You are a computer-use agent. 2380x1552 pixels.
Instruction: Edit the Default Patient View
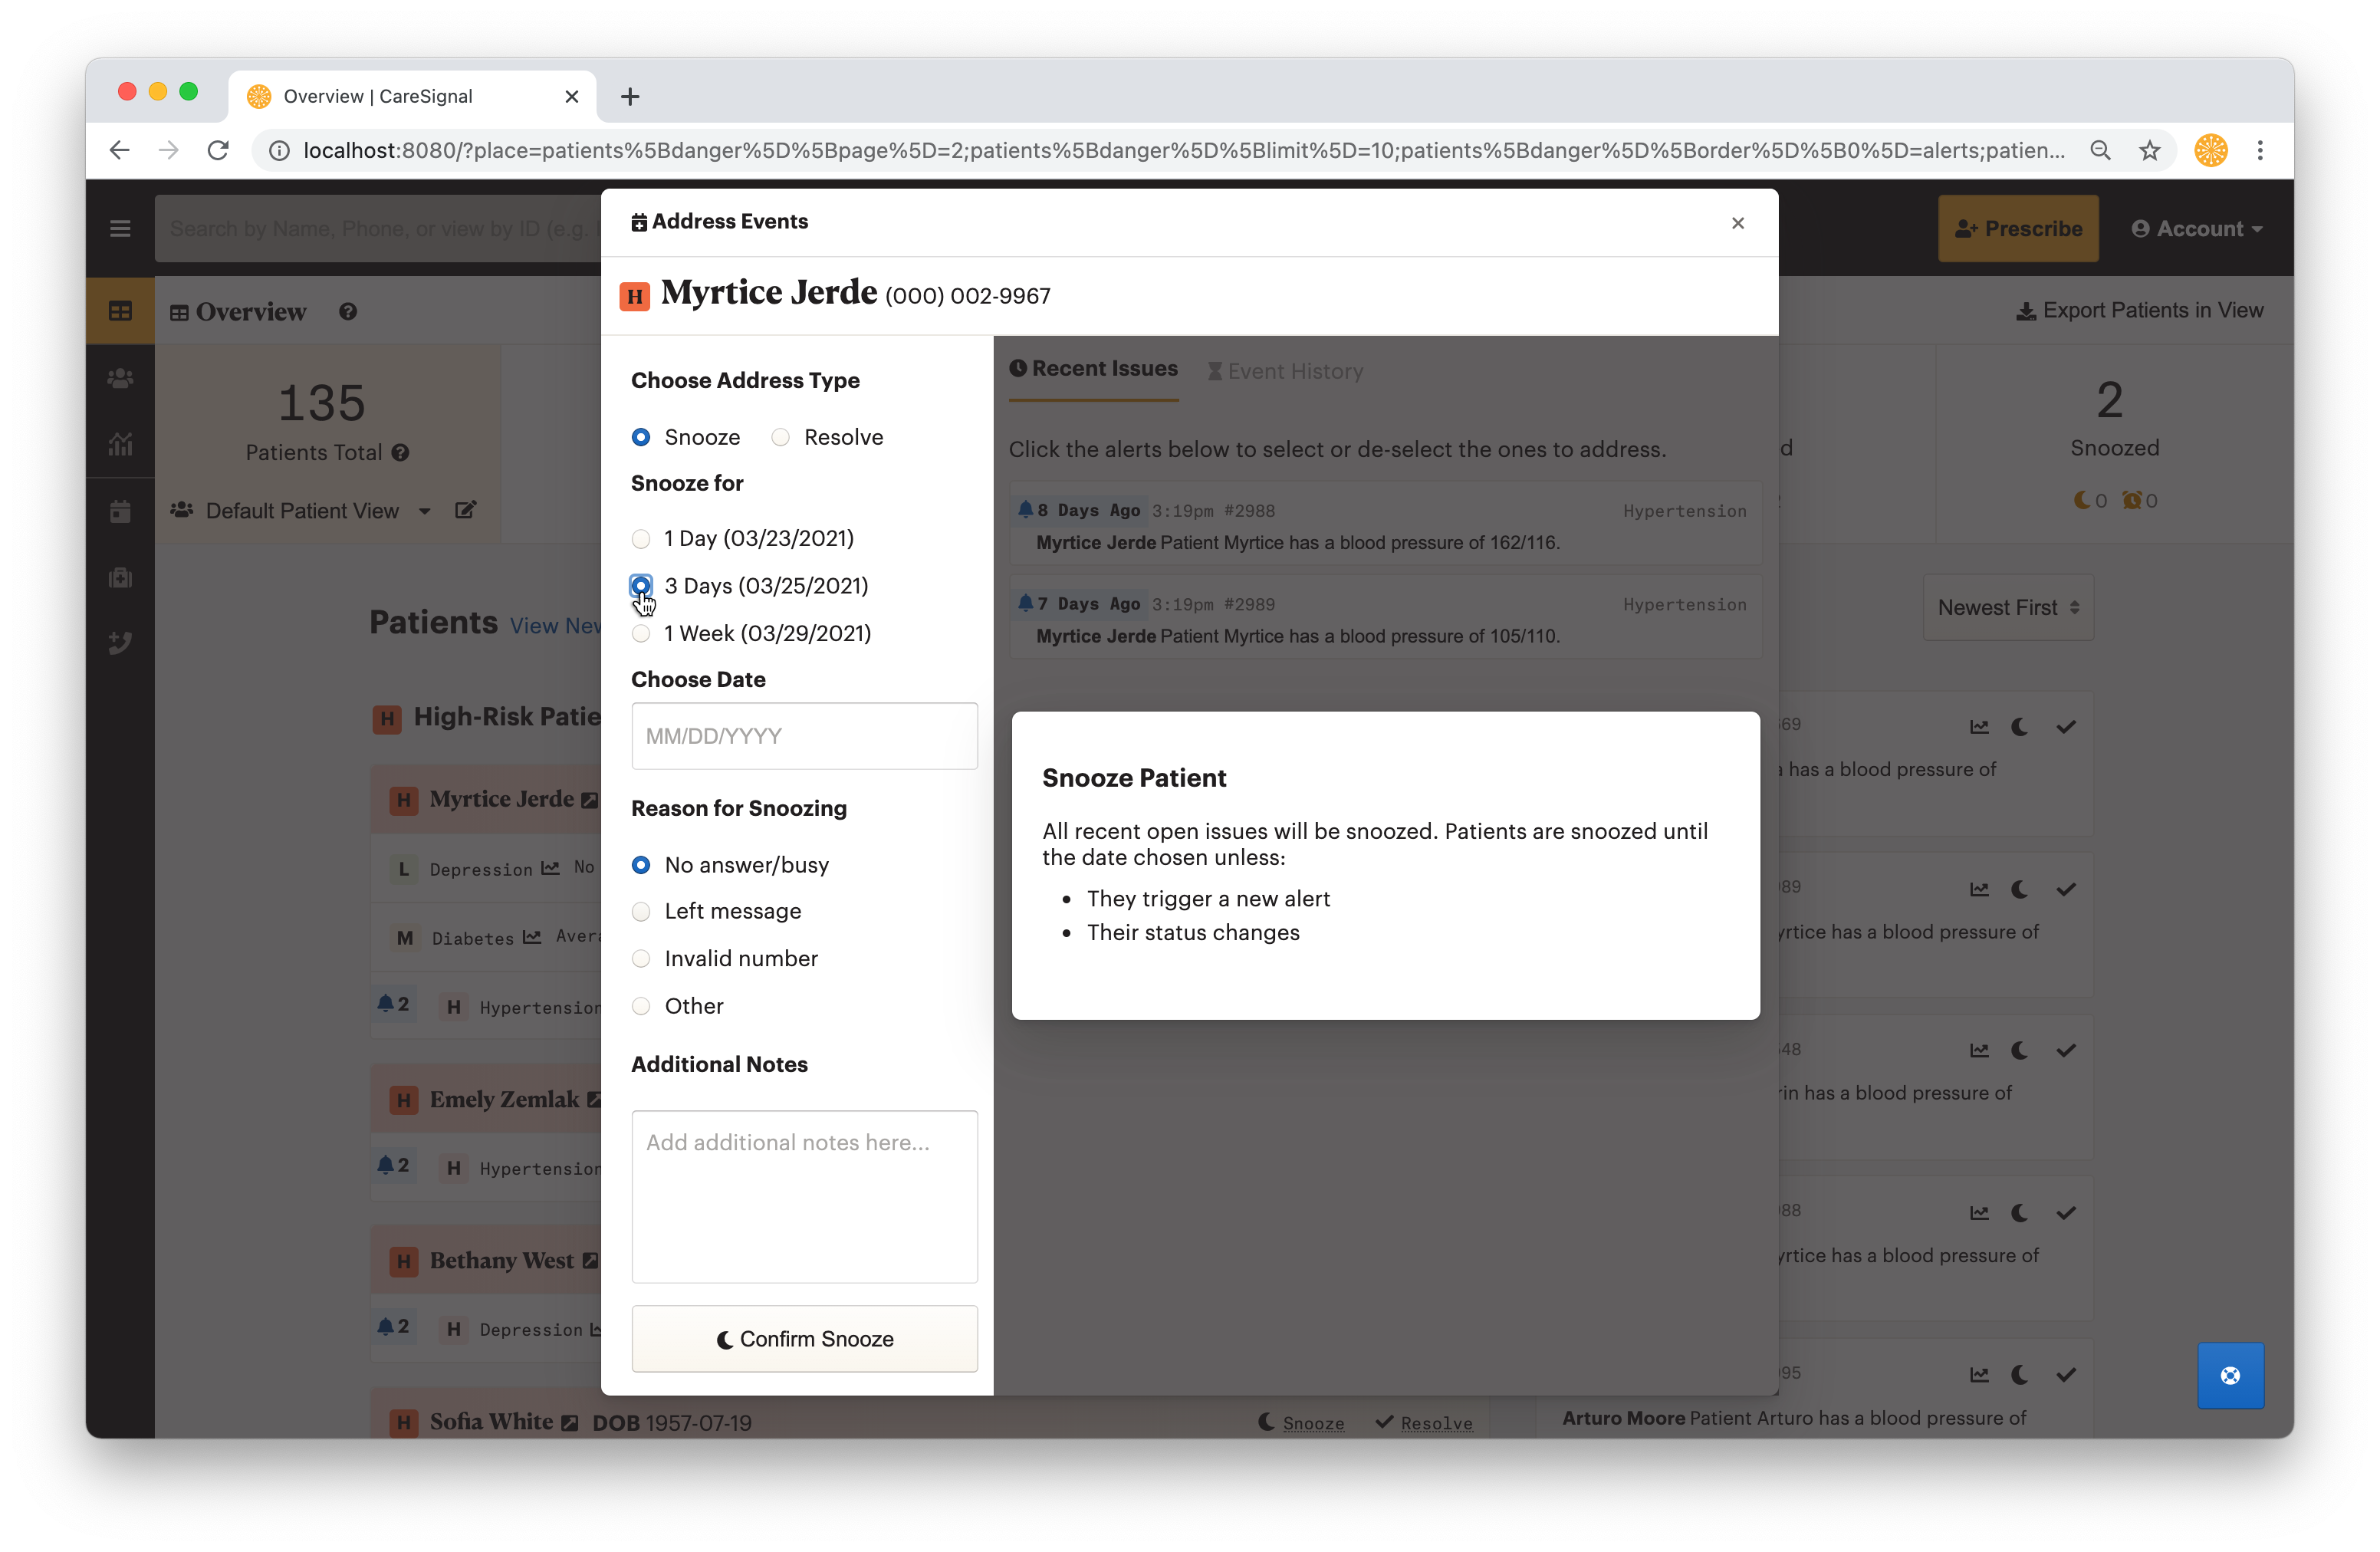465,510
